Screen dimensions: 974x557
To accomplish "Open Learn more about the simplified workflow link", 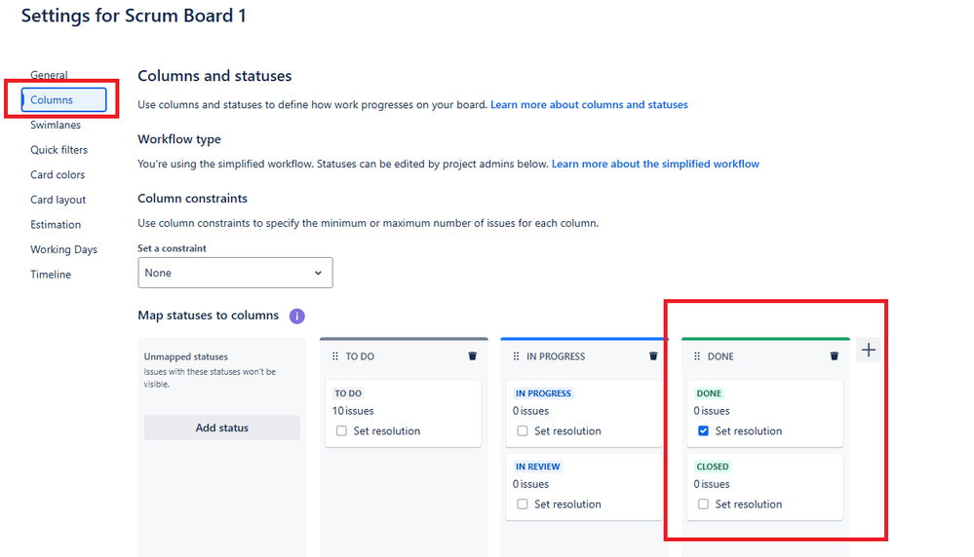I will click(x=655, y=164).
